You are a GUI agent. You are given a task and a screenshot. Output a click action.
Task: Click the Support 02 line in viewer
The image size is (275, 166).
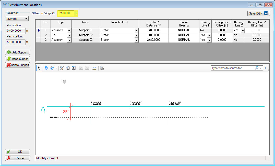pos(130,117)
